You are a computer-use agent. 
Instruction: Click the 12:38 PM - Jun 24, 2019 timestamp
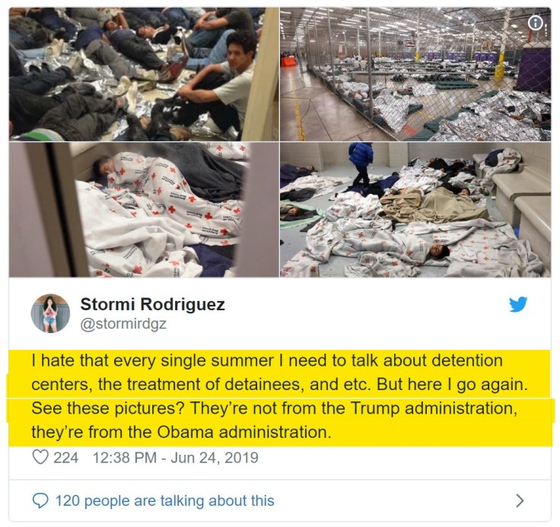click(x=175, y=458)
